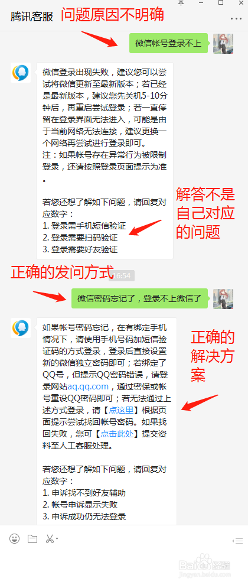Screen dimensions: 248x585
Task: Open user avatar beside first green message
Action: pyautogui.click(x=223, y=43)
